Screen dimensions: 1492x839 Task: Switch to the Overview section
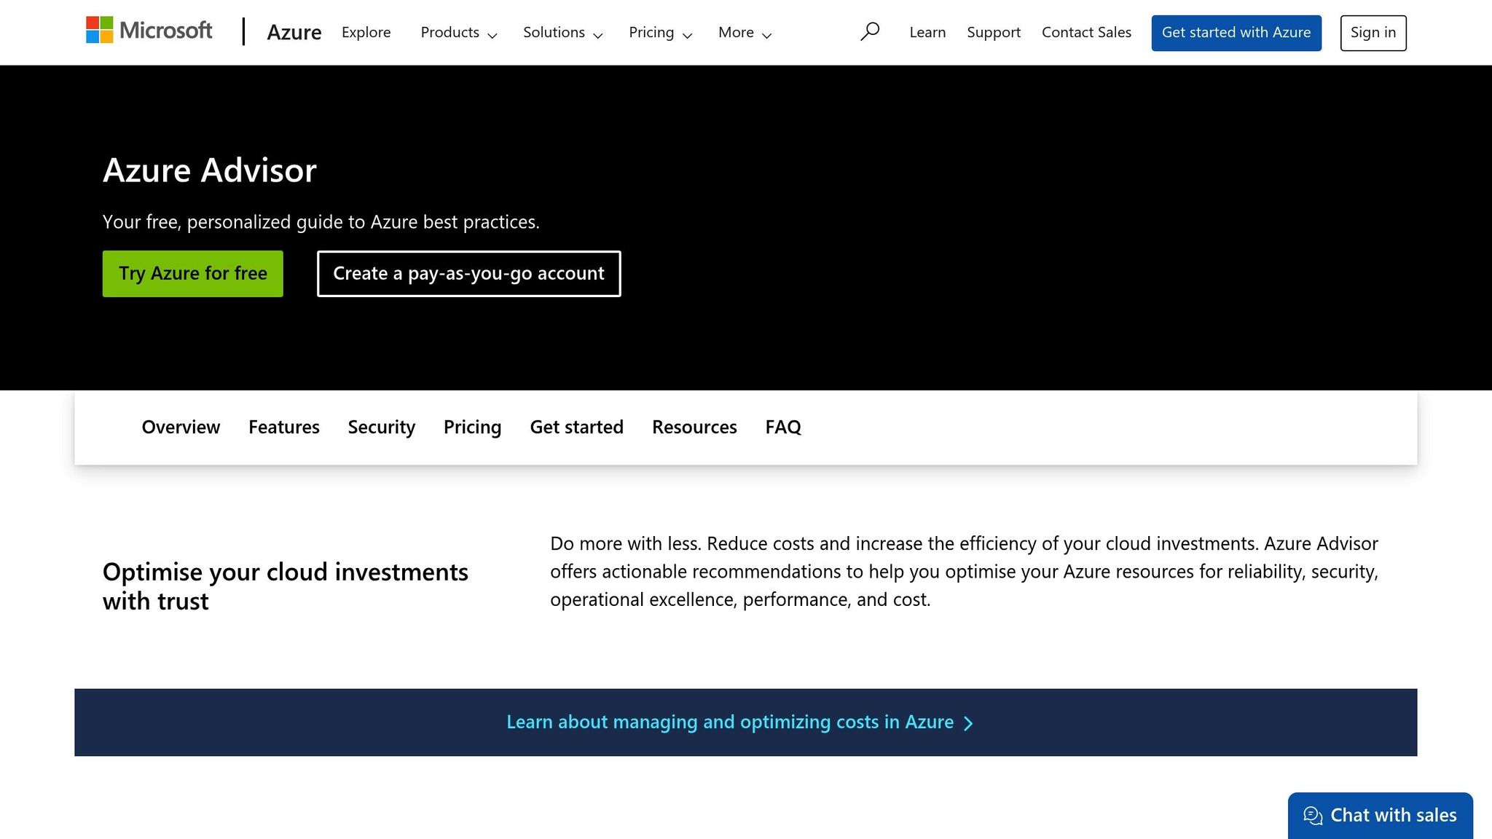(180, 427)
